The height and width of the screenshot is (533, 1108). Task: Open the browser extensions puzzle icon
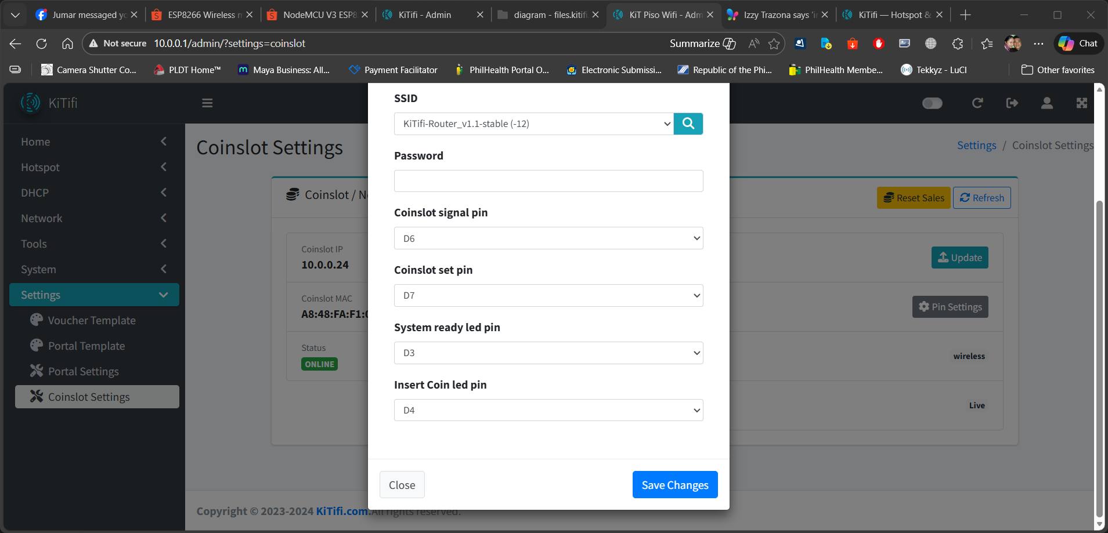[958, 43]
